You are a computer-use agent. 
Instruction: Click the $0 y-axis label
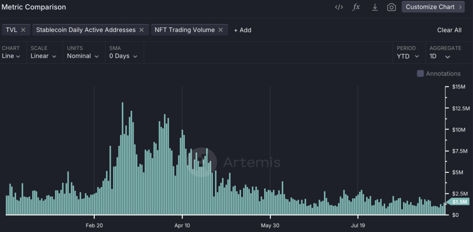pyautogui.click(x=455, y=215)
